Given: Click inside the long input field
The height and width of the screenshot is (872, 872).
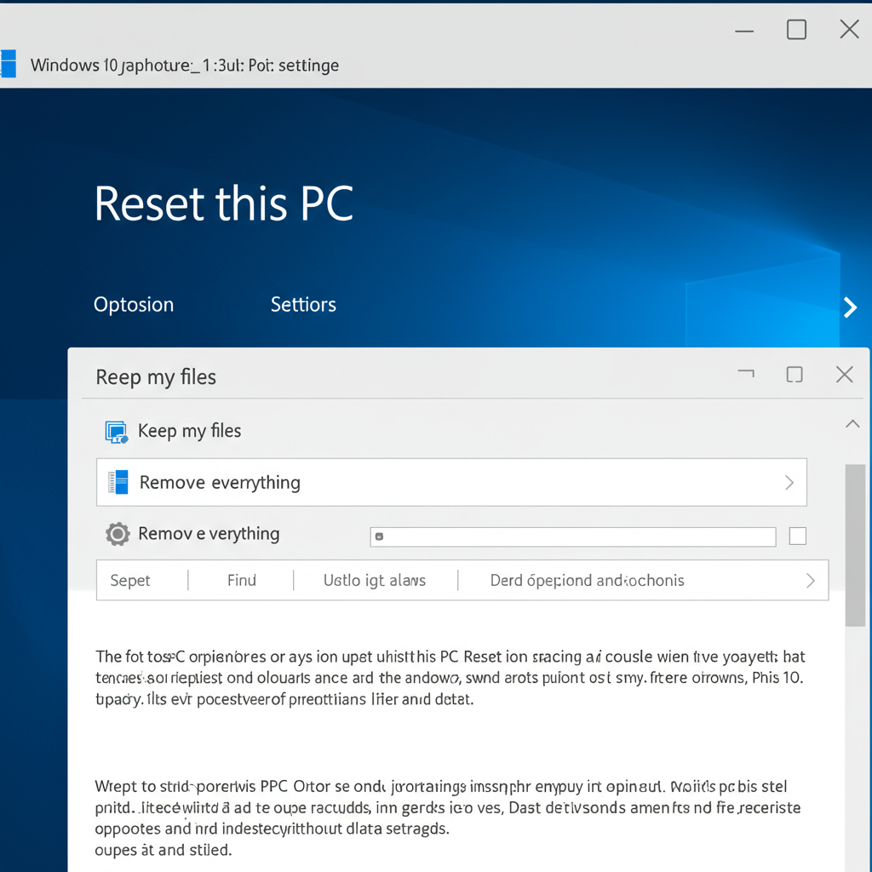Looking at the screenshot, I should pyautogui.click(x=573, y=536).
